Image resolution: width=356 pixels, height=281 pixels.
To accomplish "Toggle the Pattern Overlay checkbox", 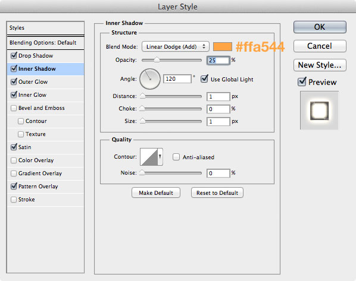I will (x=14, y=187).
